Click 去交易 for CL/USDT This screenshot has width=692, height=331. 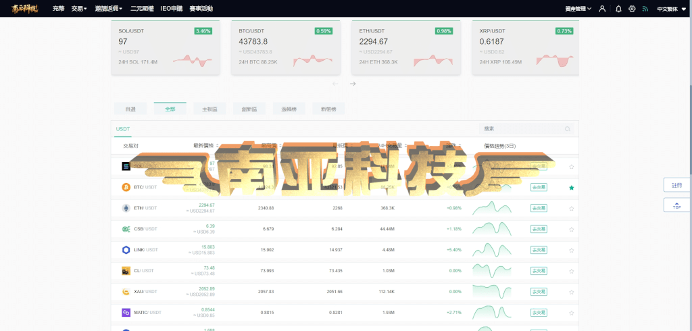pyautogui.click(x=539, y=270)
